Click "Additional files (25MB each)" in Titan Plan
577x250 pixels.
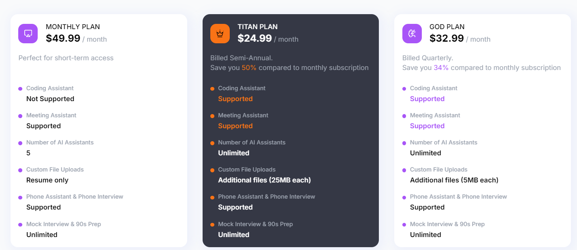click(x=265, y=180)
